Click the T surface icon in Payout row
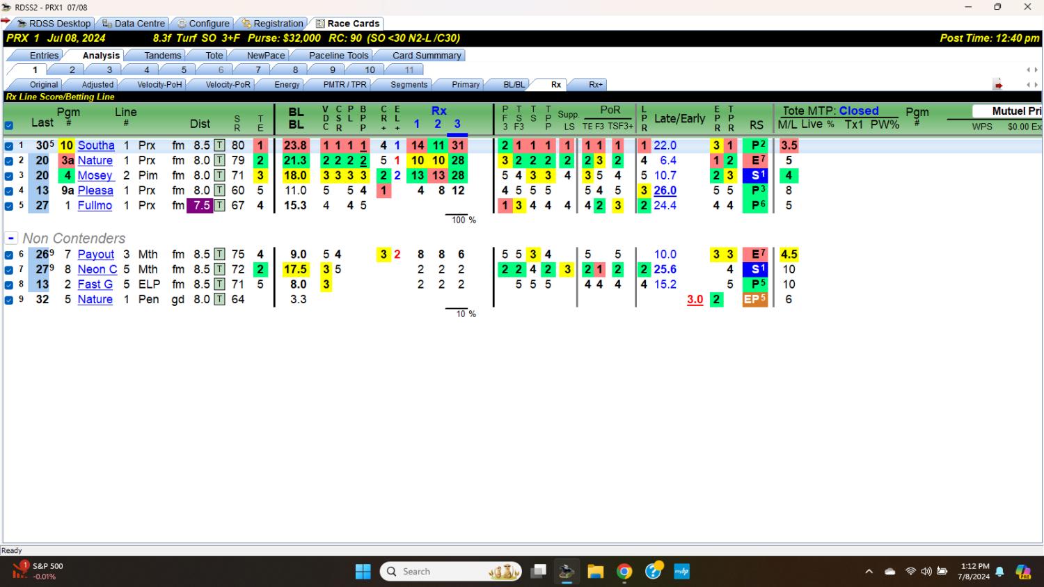 (219, 255)
